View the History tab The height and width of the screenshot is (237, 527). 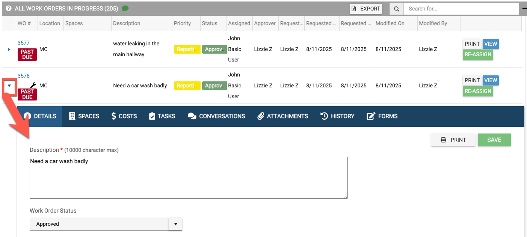[x=337, y=116]
